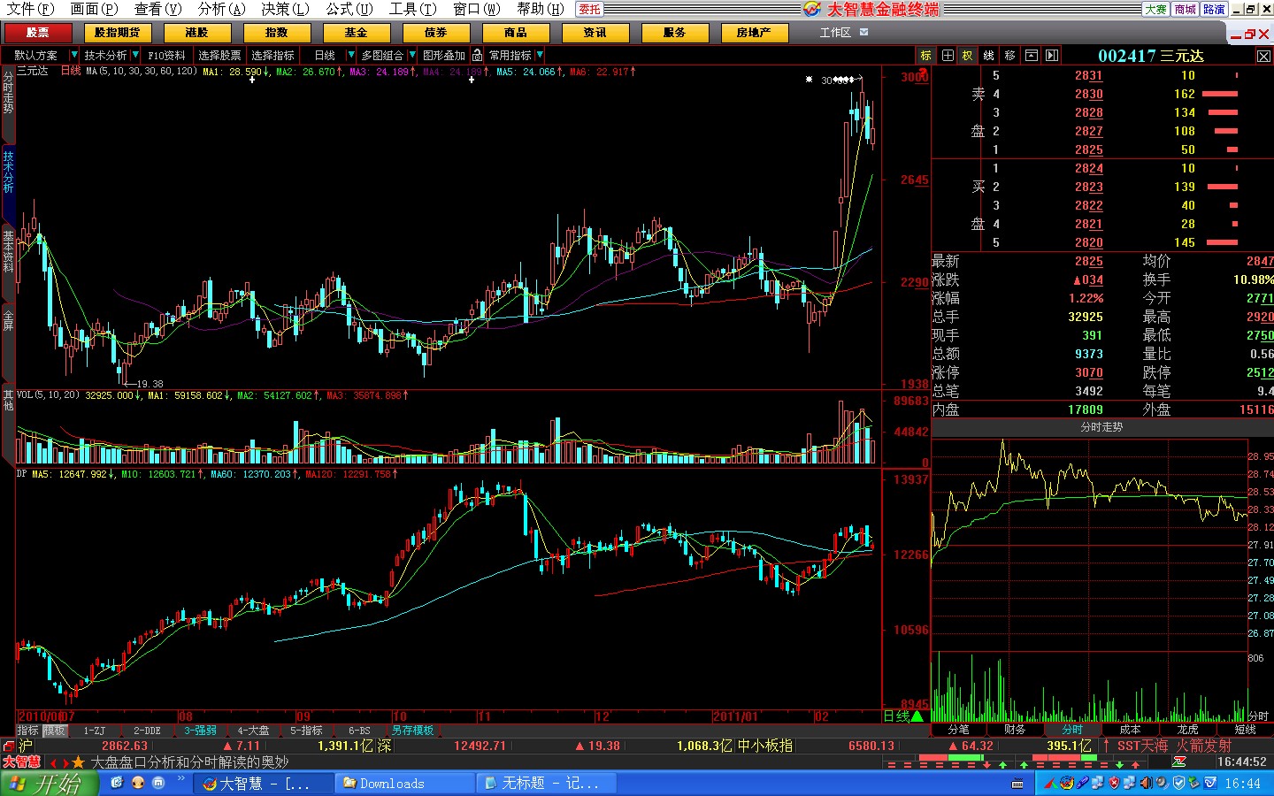Click the panel collapse-up icon
1274x796 pixels.
pos(1032,55)
